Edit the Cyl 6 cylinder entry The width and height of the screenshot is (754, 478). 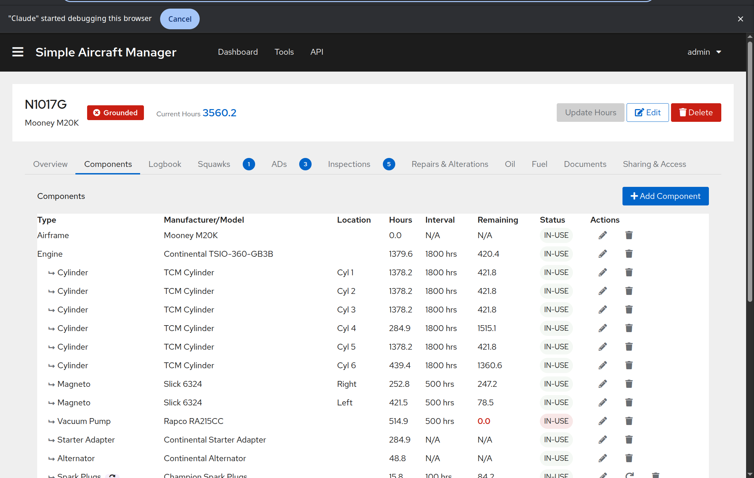pos(603,365)
